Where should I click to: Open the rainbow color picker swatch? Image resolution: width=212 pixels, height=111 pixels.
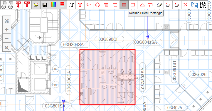pos(53,5)
